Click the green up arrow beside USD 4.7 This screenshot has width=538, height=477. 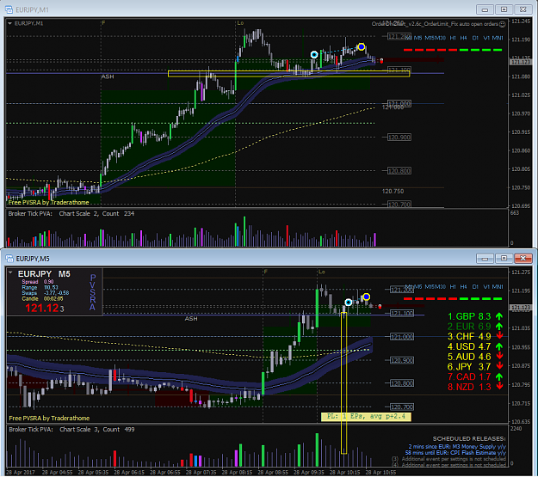[499, 346]
